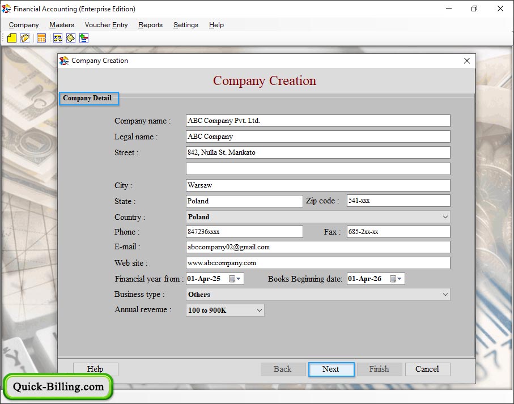Click the City field containing Warsaw
The image size is (514, 404).
point(318,185)
